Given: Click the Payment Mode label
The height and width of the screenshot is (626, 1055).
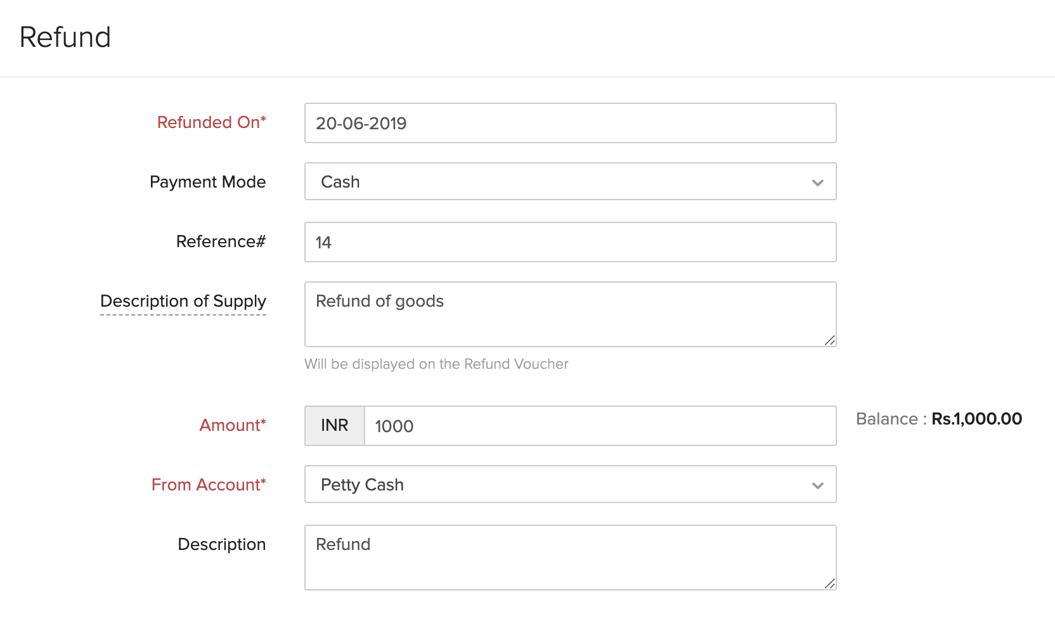Looking at the screenshot, I should click(x=207, y=182).
